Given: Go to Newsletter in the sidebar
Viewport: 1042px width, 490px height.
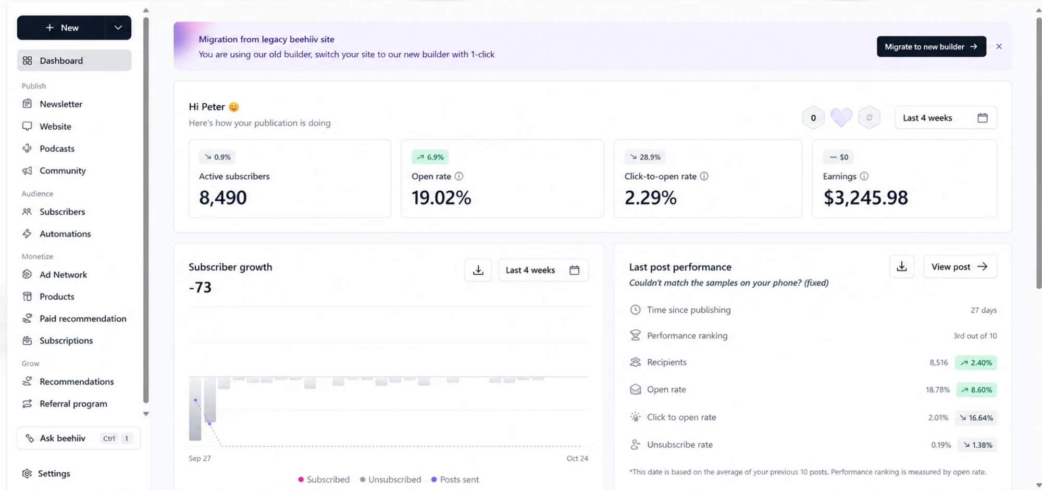Looking at the screenshot, I should tap(61, 104).
